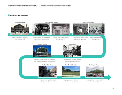Click 'The West Side Today' label
The width and height of the screenshot is (122, 95).
click(x=71, y=65)
